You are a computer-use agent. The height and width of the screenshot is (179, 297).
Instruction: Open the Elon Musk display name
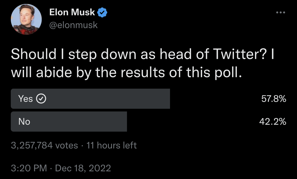(x=72, y=12)
